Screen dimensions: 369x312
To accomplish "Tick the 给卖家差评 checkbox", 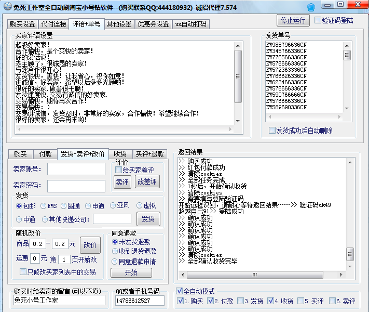I will (118, 170).
